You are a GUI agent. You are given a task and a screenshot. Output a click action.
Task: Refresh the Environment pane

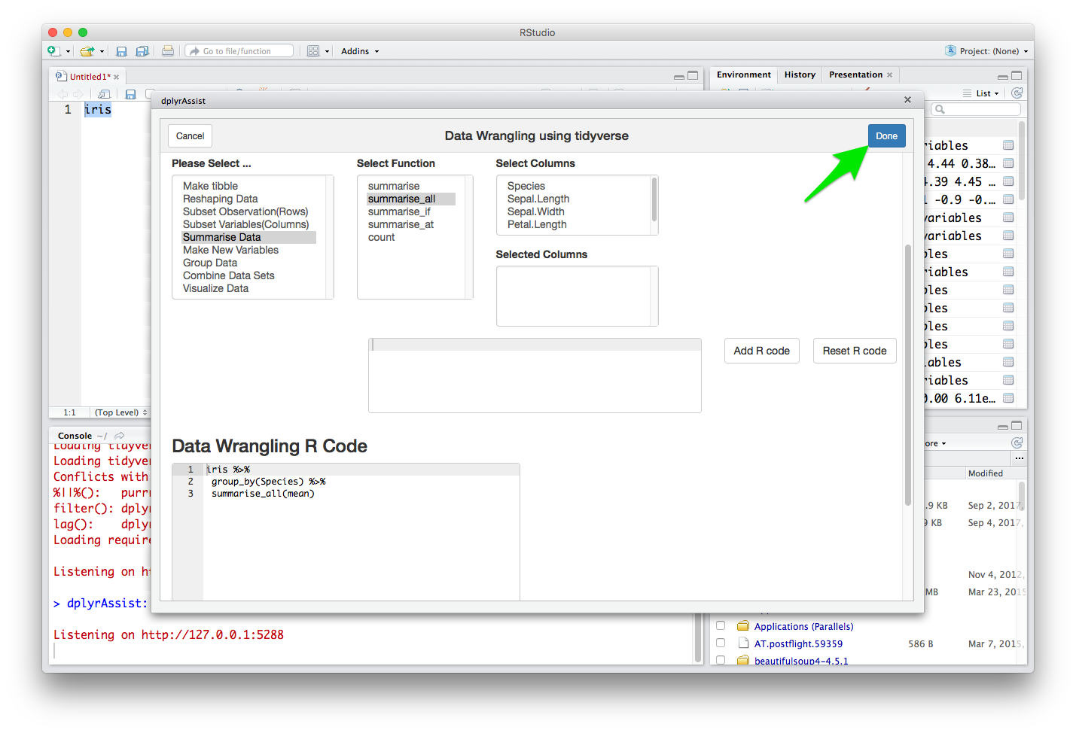(x=1017, y=93)
